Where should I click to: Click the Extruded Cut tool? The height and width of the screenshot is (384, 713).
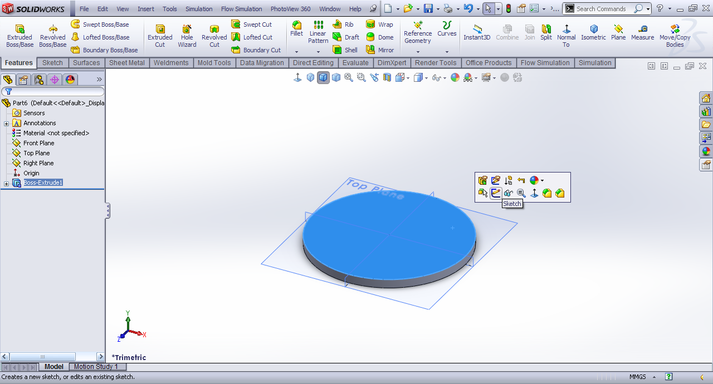[x=160, y=36]
